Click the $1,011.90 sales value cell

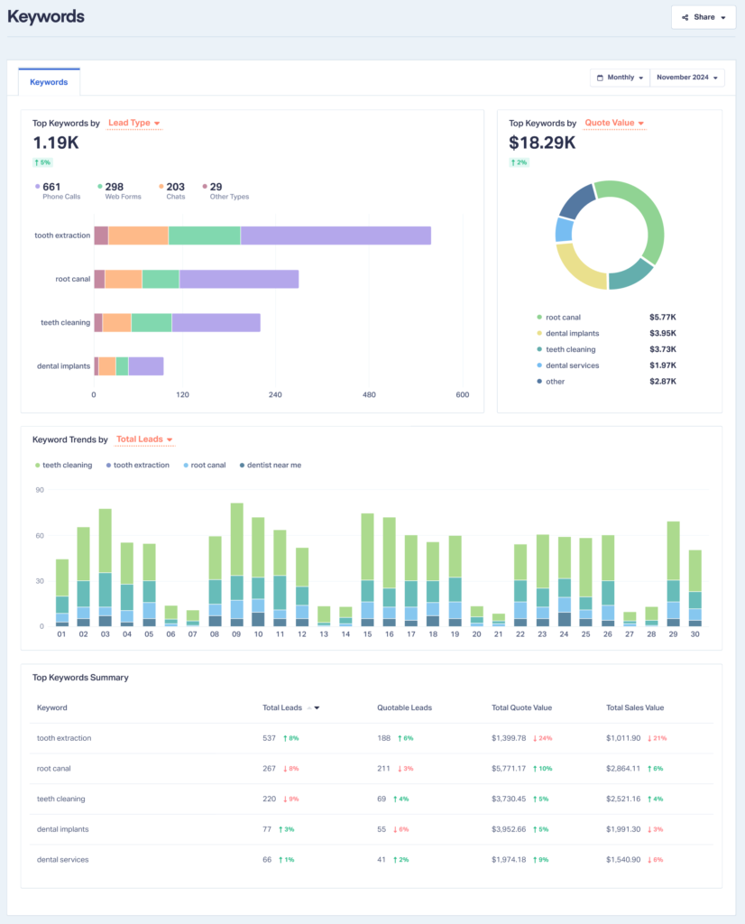click(x=623, y=738)
